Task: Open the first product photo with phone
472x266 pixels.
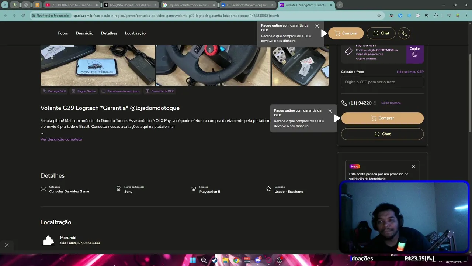Action: 98,65
